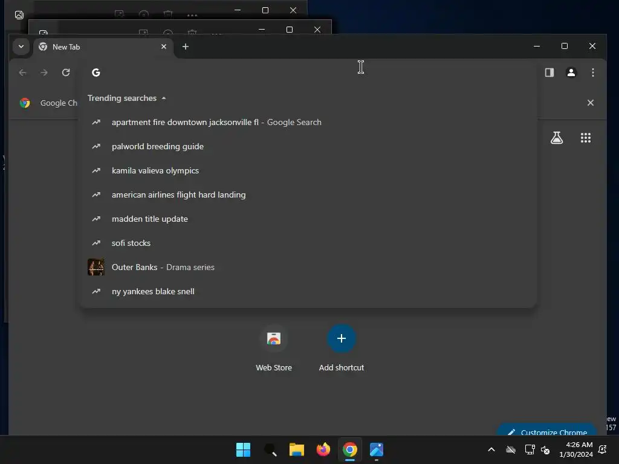The width and height of the screenshot is (619, 464).
Task: Click the Chrome taskbar icon
Action: coord(350,449)
